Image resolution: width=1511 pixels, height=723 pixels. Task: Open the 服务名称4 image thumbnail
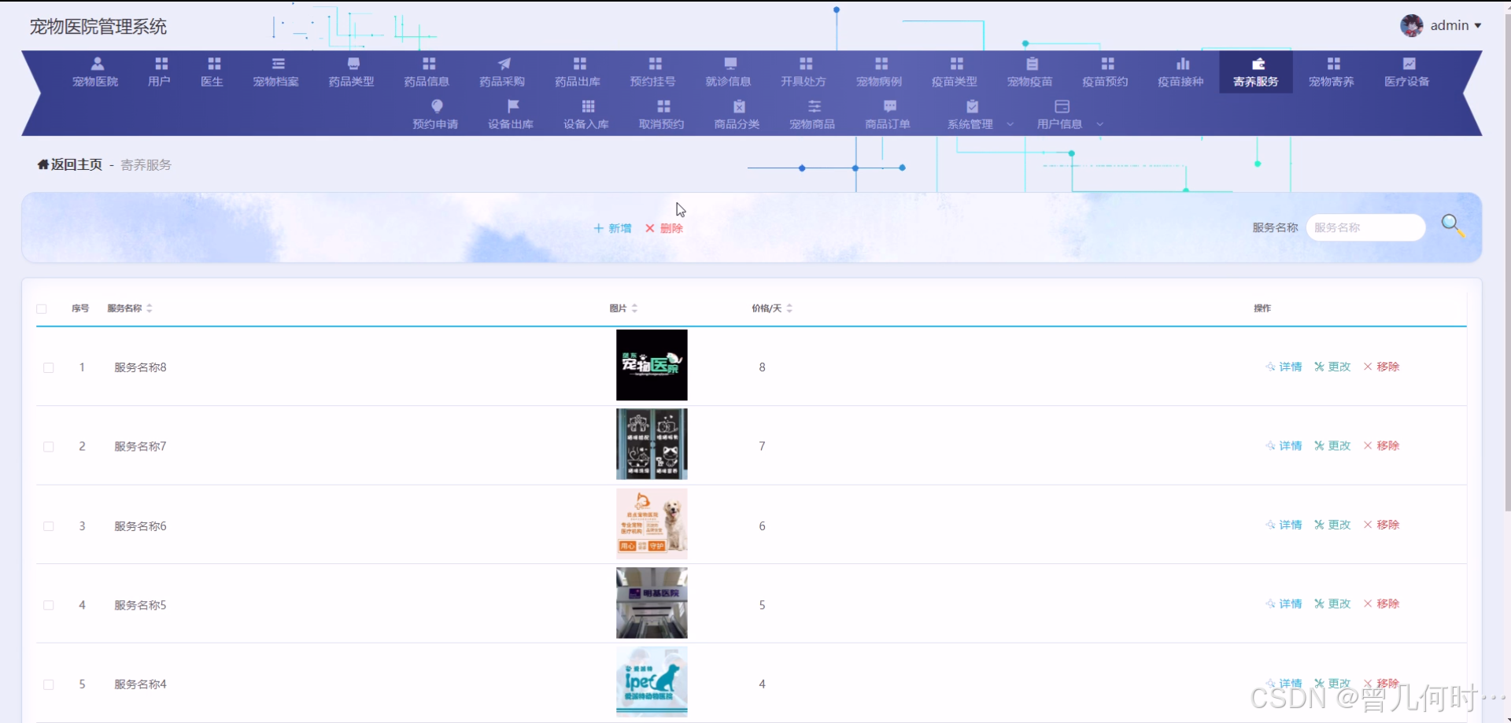coord(652,682)
